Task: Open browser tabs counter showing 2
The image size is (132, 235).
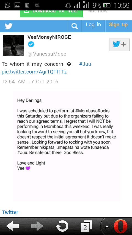Action: pos(86,226)
